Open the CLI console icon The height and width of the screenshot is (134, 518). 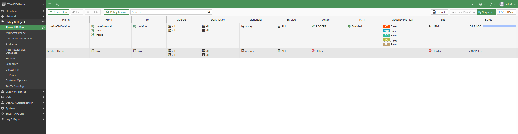pos(473,4)
